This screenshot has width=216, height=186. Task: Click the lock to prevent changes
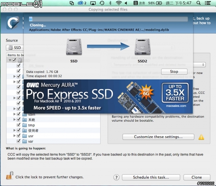click(x=10, y=175)
